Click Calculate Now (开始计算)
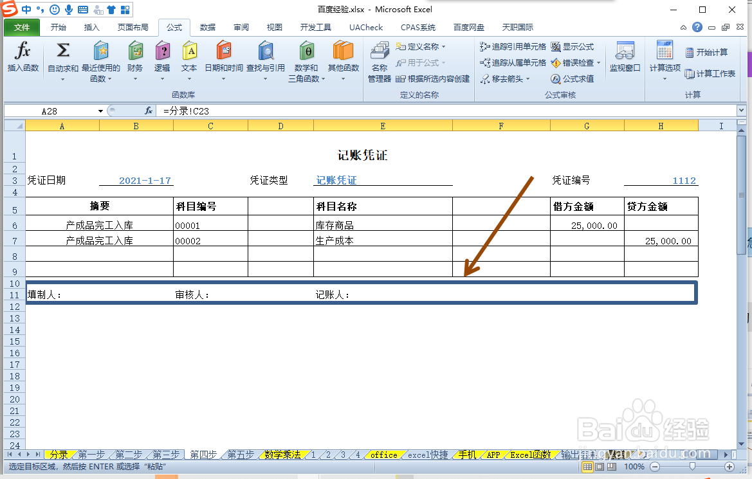This screenshot has width=752, height=479. pos(706,52)
